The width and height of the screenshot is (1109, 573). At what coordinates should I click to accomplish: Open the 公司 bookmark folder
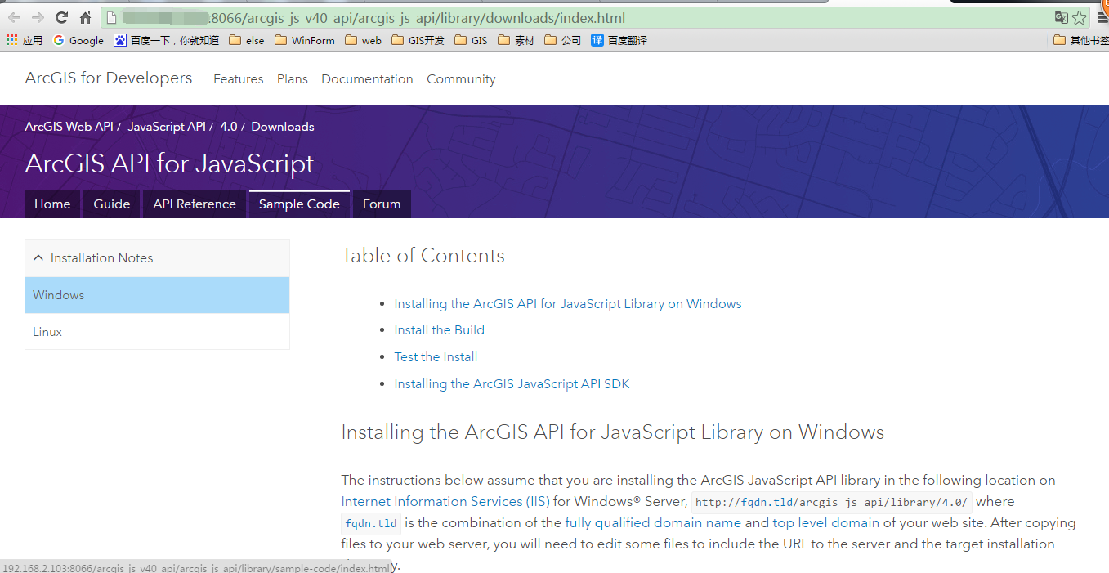point(562,40)
